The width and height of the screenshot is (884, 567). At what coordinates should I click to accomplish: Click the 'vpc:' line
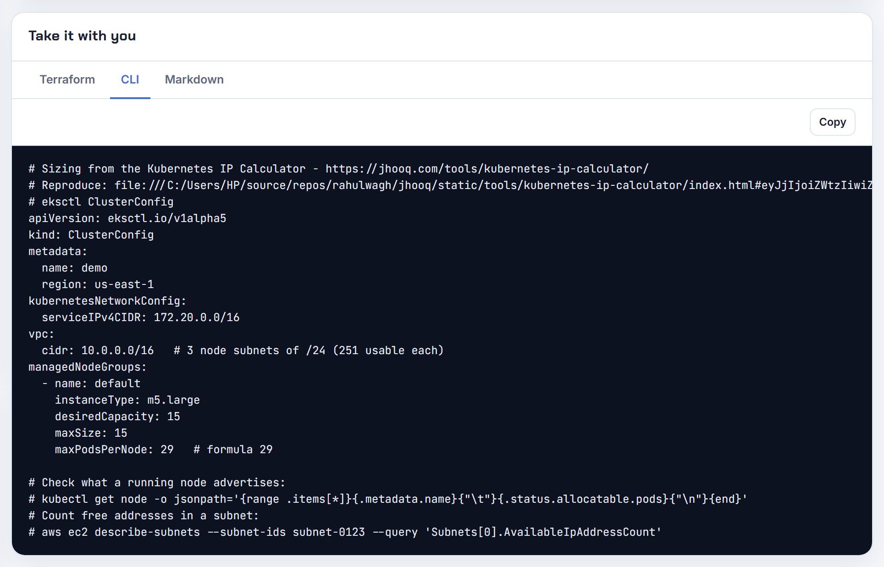pos(41,334)
